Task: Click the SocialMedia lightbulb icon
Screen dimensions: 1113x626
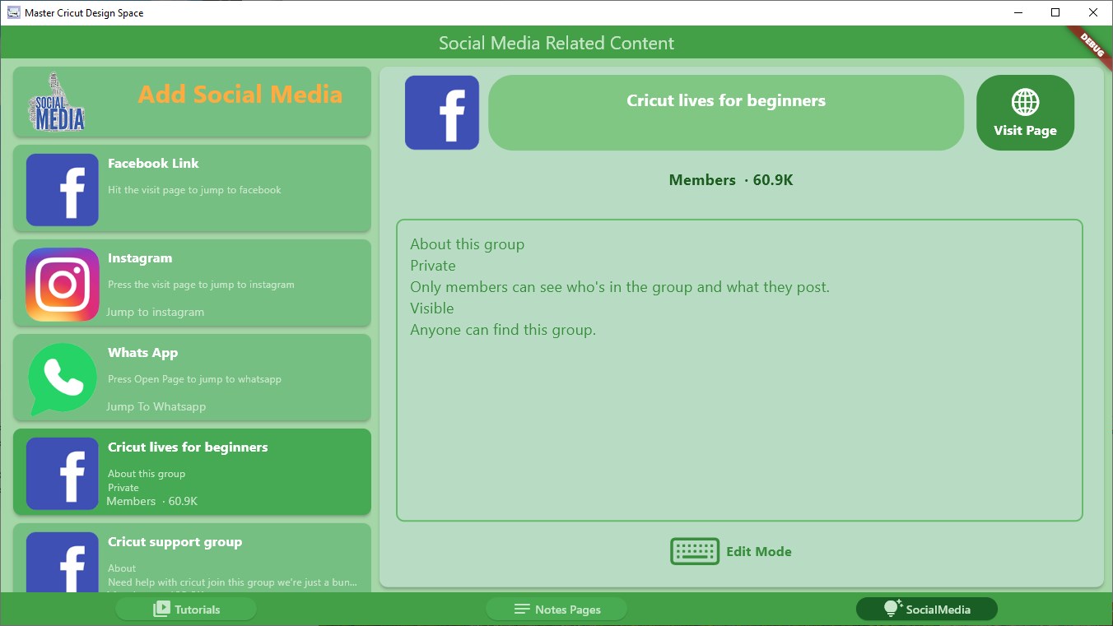Action: pos(892,609)
